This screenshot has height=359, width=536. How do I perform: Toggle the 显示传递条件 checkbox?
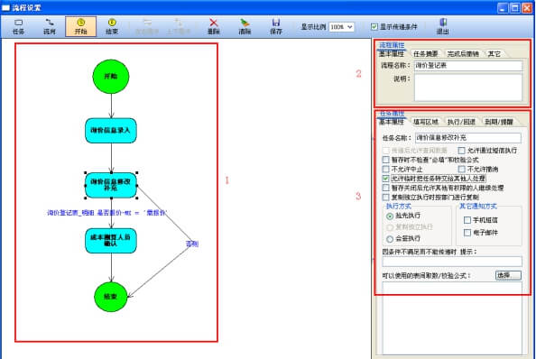(374, 27)
